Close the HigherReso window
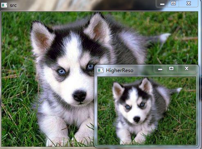Image resolution: width=202 pixels, height=149 pixels. click(x=186, y=68)
